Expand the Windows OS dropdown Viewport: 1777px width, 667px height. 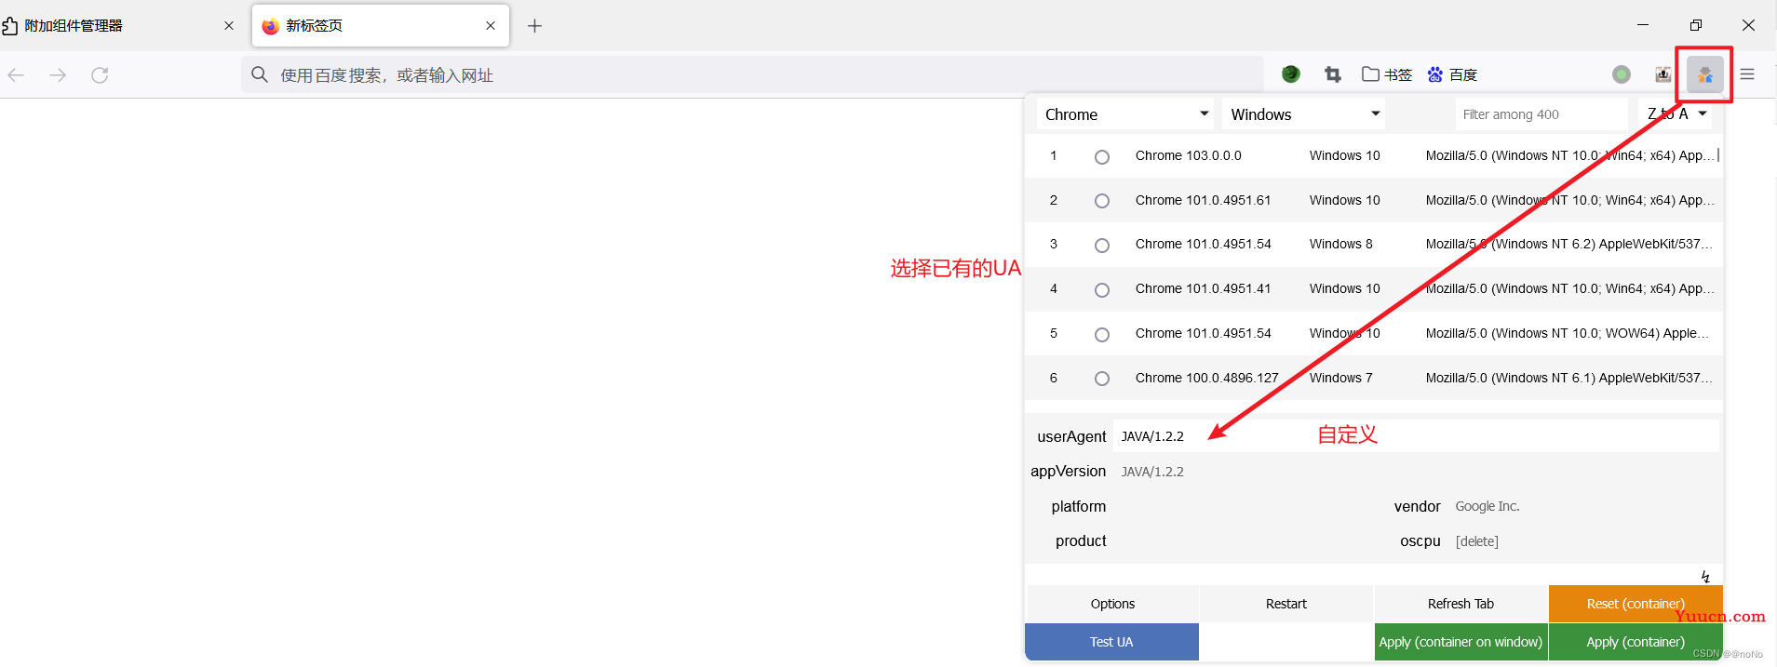pos(1303,114)
